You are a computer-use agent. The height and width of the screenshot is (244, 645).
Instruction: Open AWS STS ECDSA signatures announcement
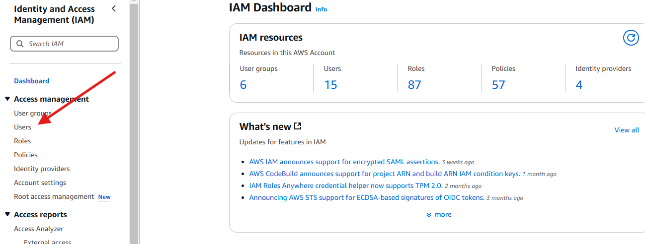pyautogui.click(x=367, y=197)
